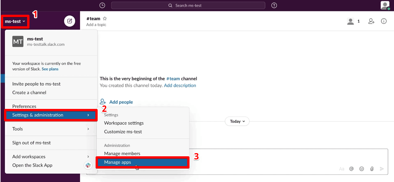Click your profile avatar
Viewport: 394px width, 182px height.
tap(385, 5)
